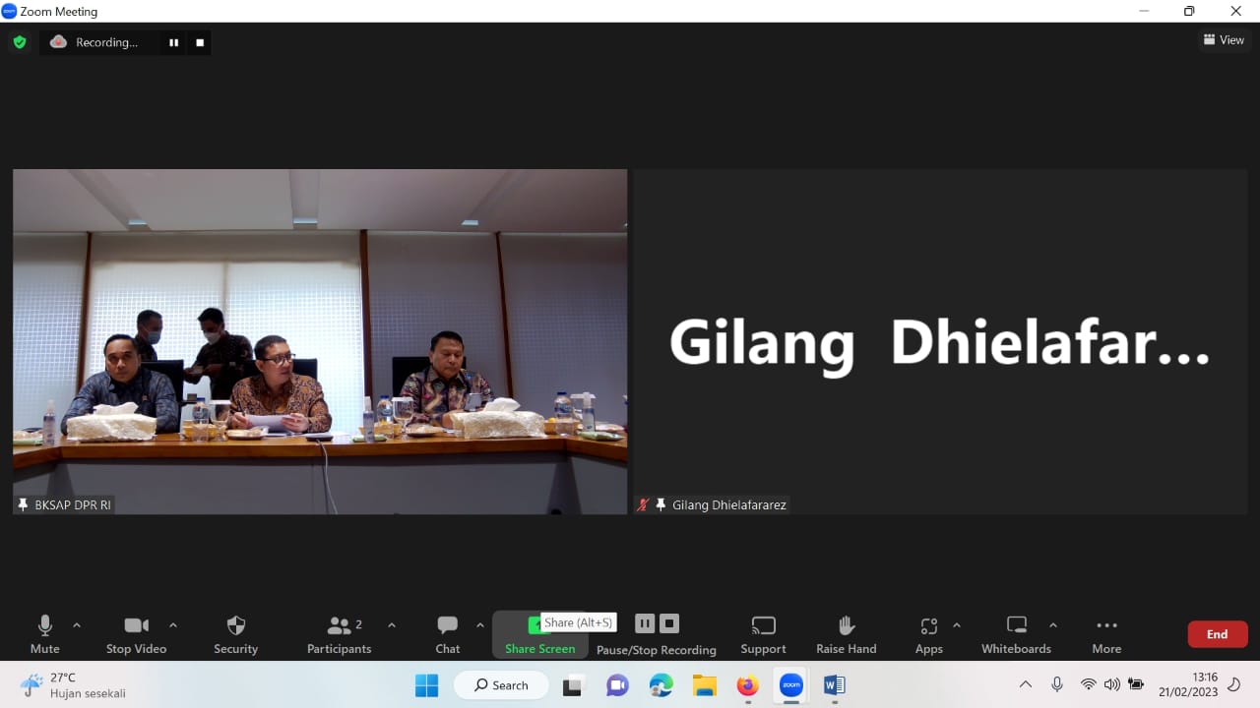This screenshot has width=1260, height=708.
Task: Click the Do Not Disturb moon icon
Action: 1234,684
